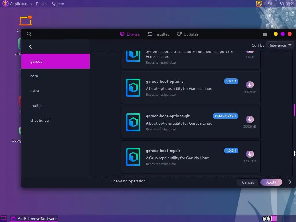Click the show desktop icon bottom-left

point(3,219)
